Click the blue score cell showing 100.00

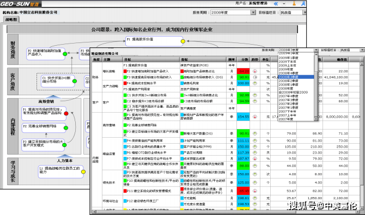point(244,83)
